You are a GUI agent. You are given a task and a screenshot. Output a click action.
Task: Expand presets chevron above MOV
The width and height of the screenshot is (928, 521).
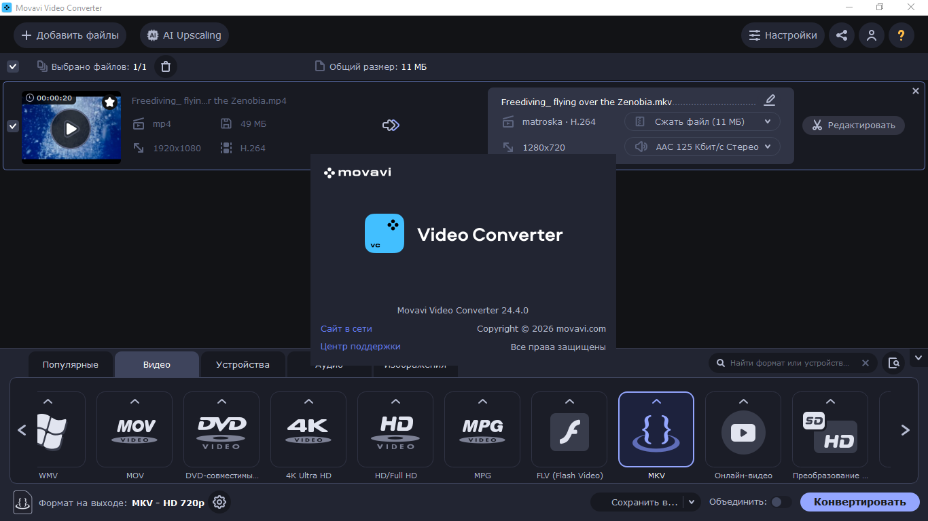coord(135,402)
